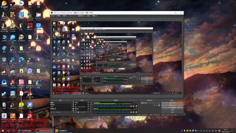Open the This PC desktop icon
Viewport: 236px width, 133px height.
click(x=4, y=38)
